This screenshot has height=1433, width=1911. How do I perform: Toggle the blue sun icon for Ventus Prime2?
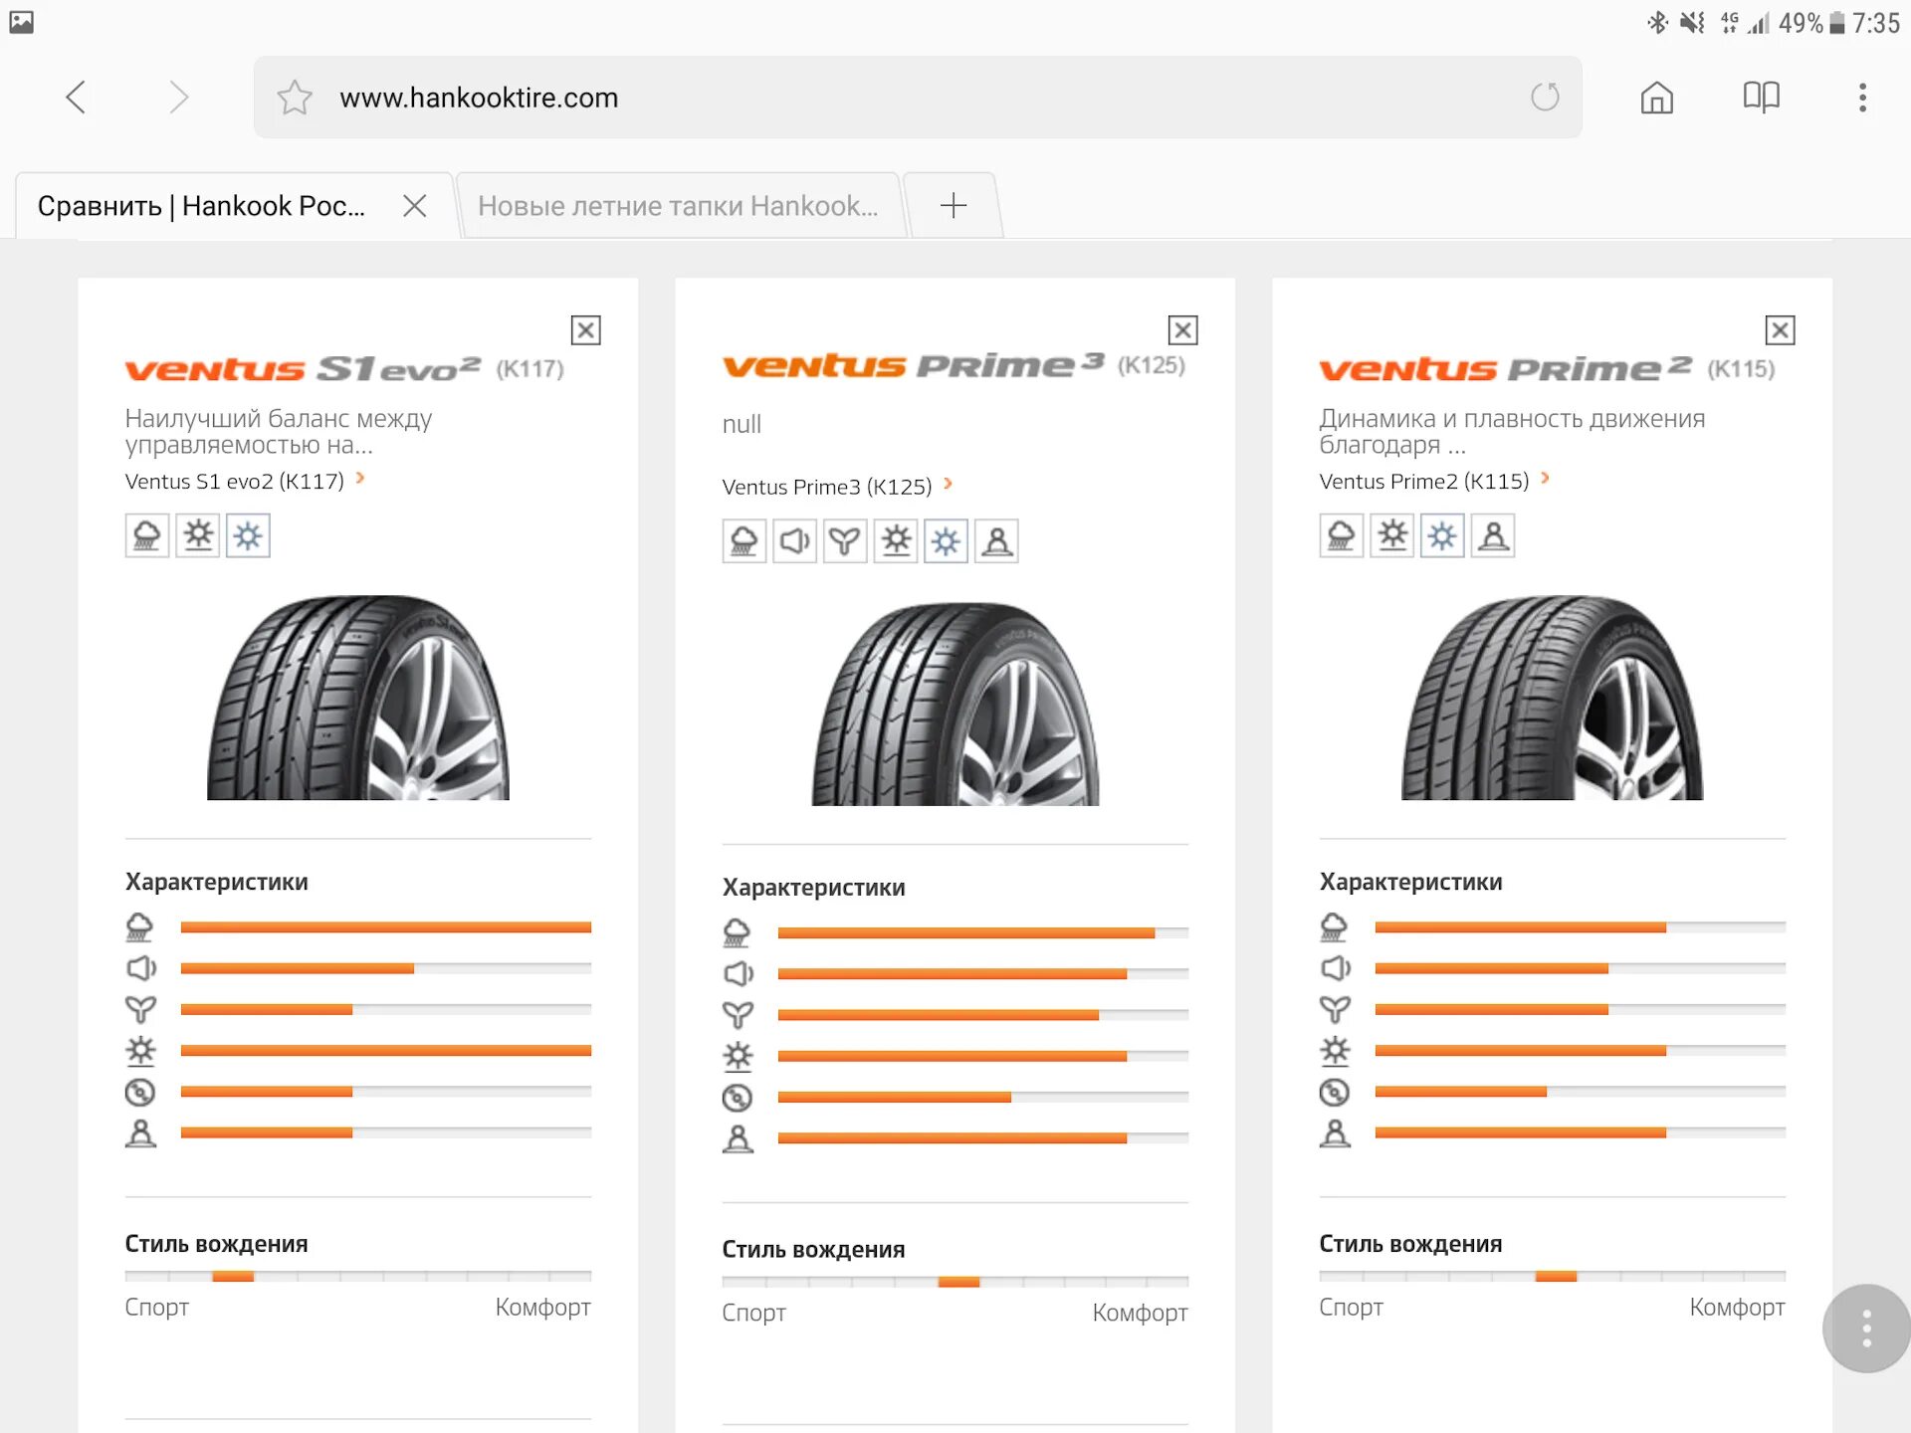click(x=1441, y=535)
